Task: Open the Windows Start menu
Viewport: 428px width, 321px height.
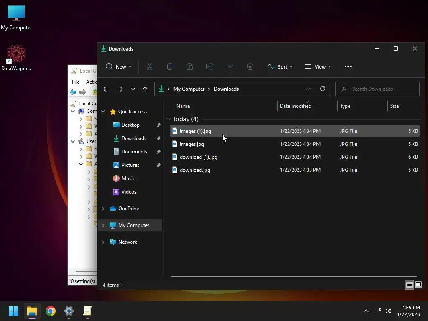Action: coord(13,311)
